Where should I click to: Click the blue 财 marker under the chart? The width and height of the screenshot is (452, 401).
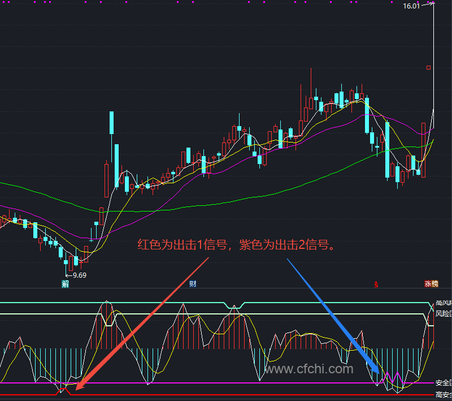[x=193, y=284]
